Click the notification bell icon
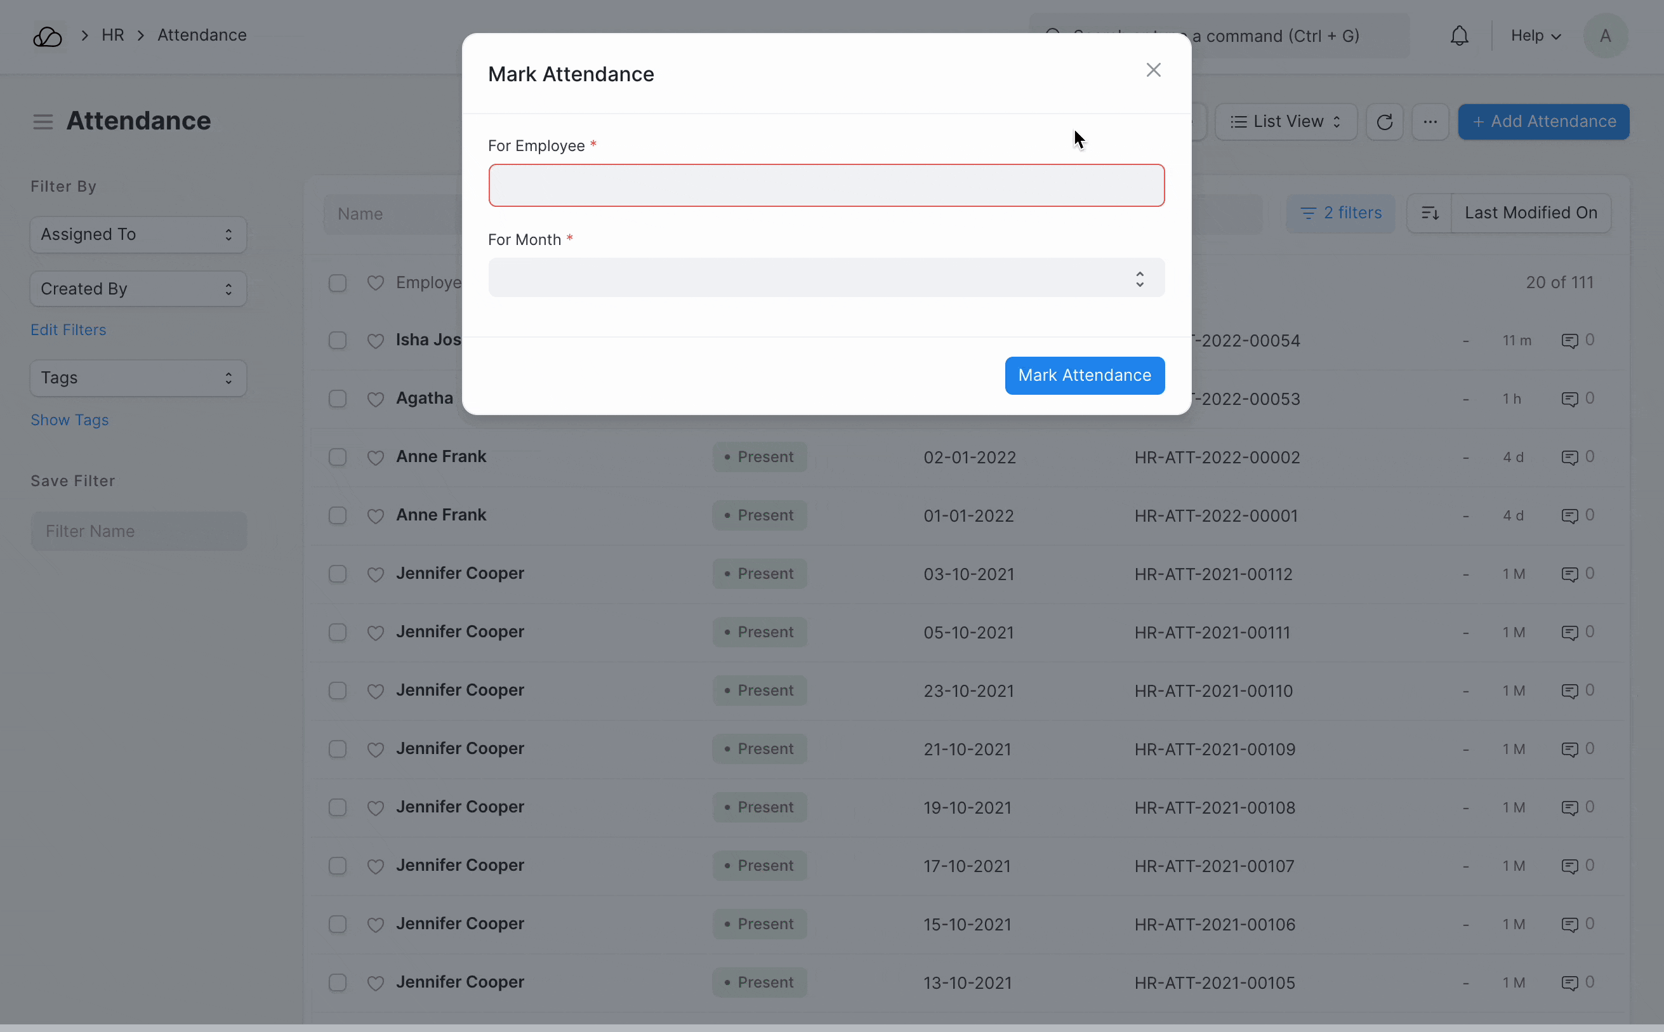The width and height of the screenshot is (1664, 1032). [x=1458, y=36]
